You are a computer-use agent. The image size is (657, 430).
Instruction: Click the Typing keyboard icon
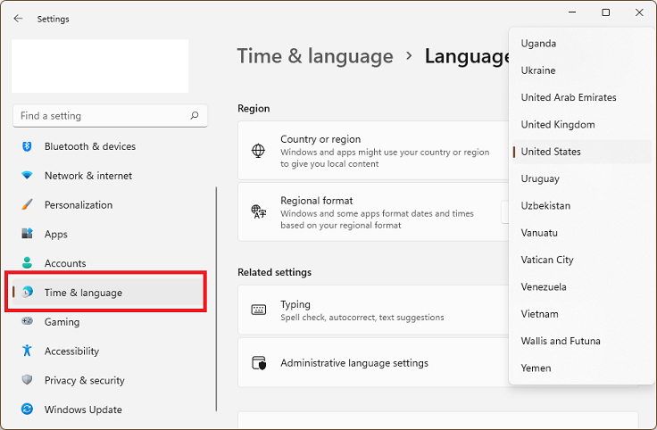coord(259,310)
